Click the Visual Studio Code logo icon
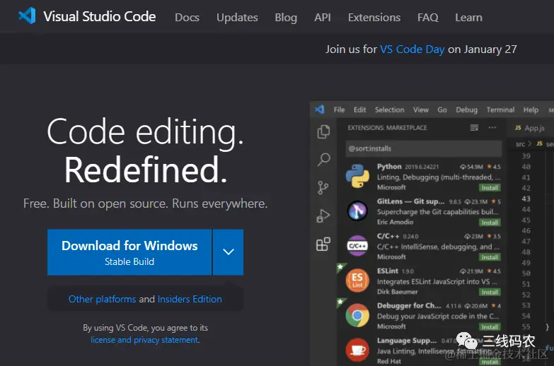This screenshot has width=554, height=366. pos(27,16)
